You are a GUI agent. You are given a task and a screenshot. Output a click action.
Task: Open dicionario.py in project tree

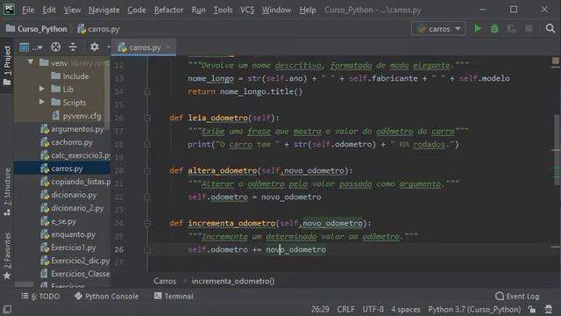click(x=68, y=195)
